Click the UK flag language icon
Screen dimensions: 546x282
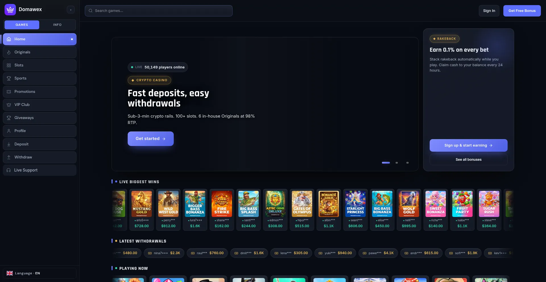click(10, 273)
